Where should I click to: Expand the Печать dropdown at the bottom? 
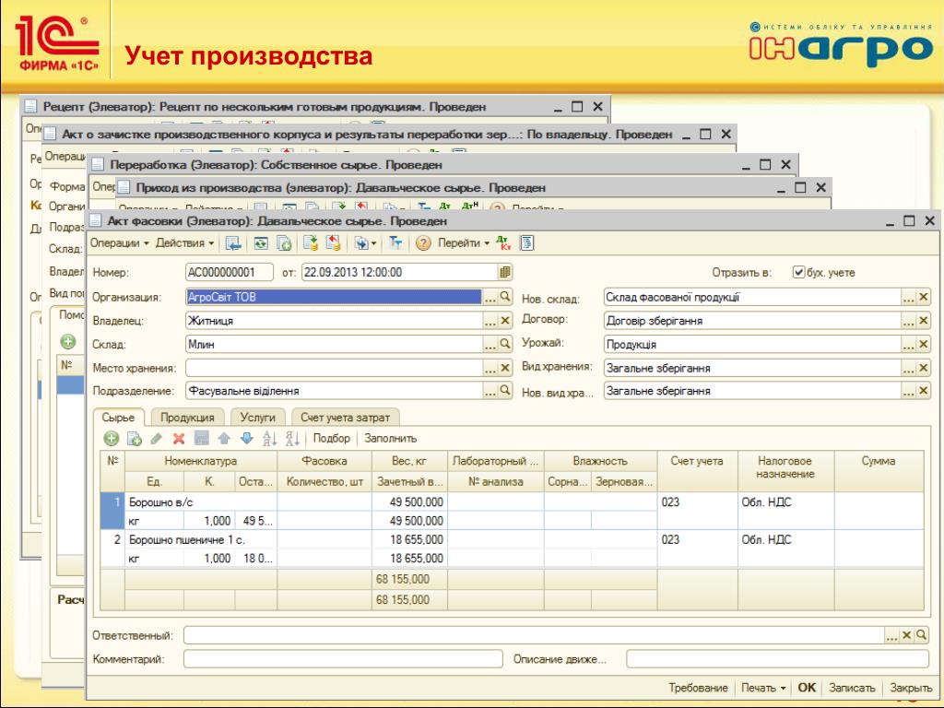click(x=764, y=688)
